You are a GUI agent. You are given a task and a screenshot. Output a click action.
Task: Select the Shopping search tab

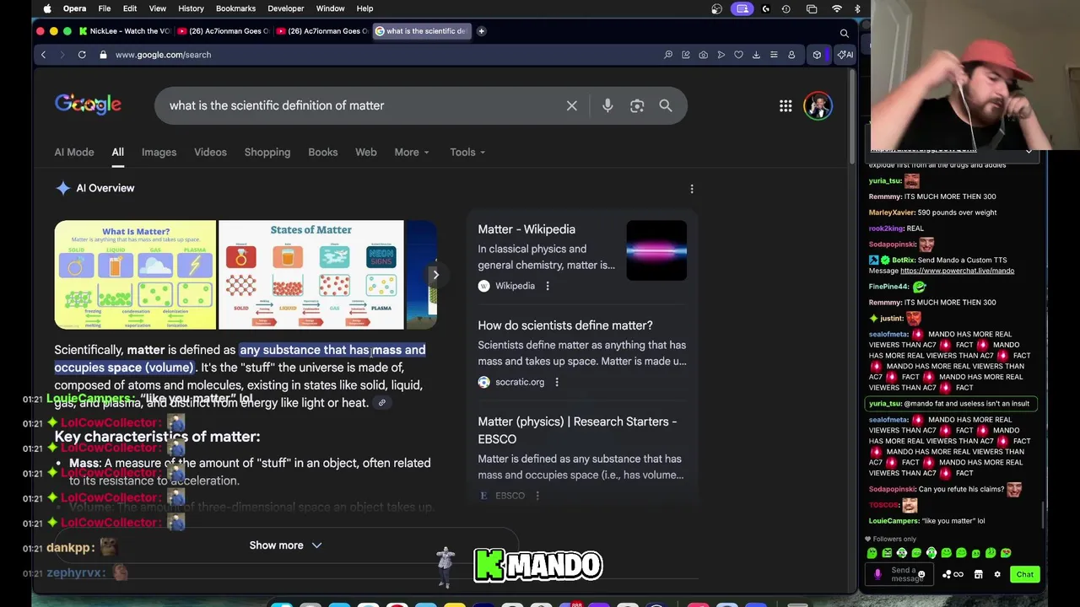tap(267, 153)
